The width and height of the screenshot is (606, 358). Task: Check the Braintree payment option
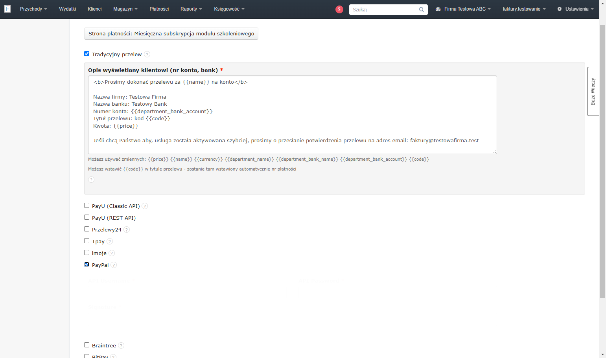[x=87, y=345]
